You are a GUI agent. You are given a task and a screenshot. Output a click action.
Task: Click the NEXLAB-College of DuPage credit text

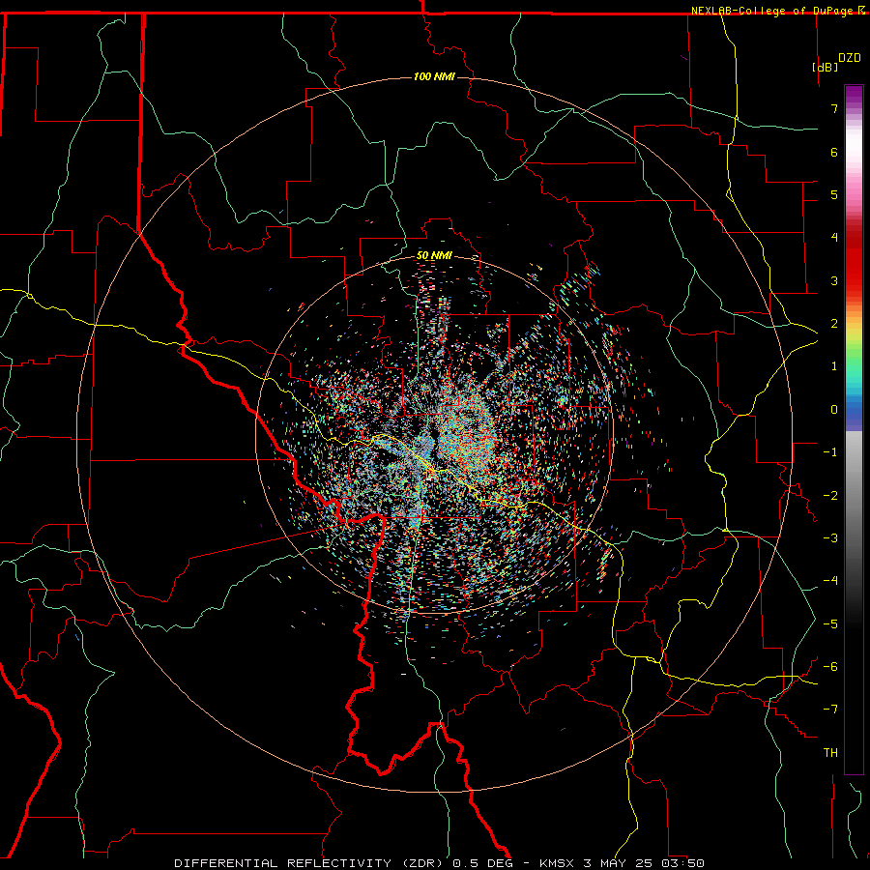pos(771,11)
